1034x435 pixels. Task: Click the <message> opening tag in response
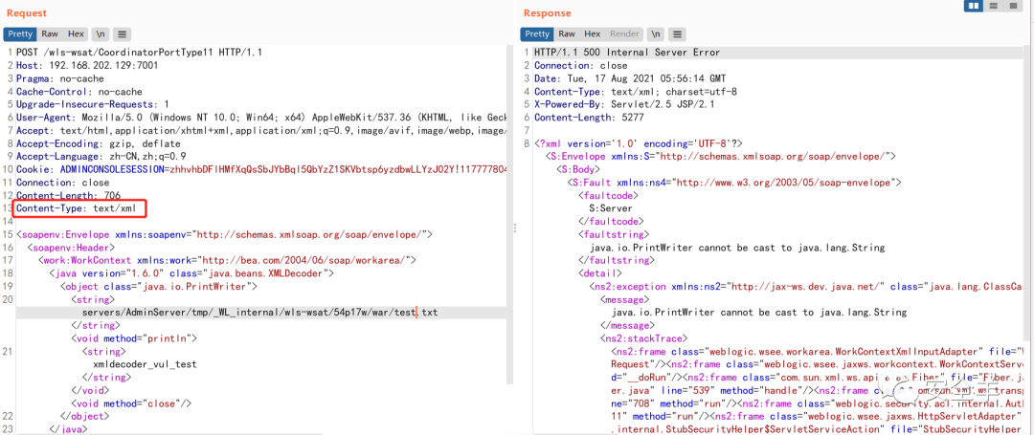pos(625,299)
